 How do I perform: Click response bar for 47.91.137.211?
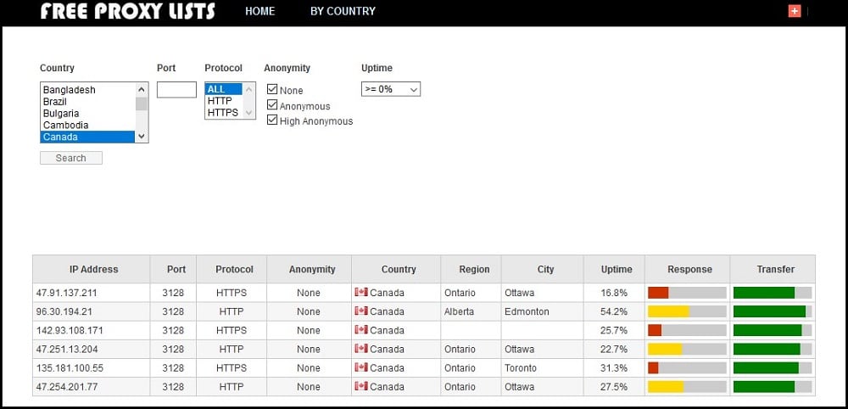[x=688, y=293]
